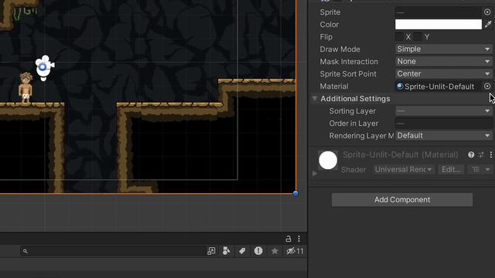Open the Draw Mode dropdown

pyautogui.click(x=443, y=49)
